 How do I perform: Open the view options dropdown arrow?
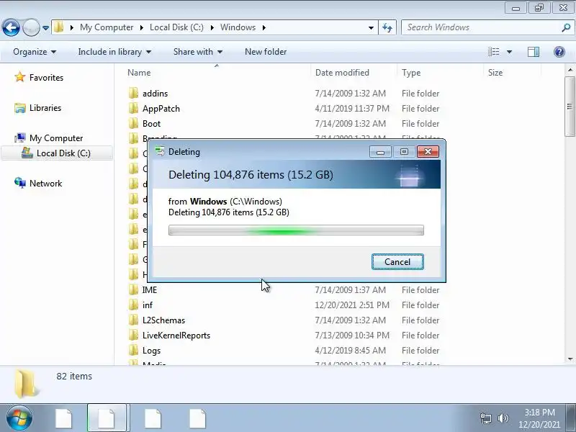[509, 52]
